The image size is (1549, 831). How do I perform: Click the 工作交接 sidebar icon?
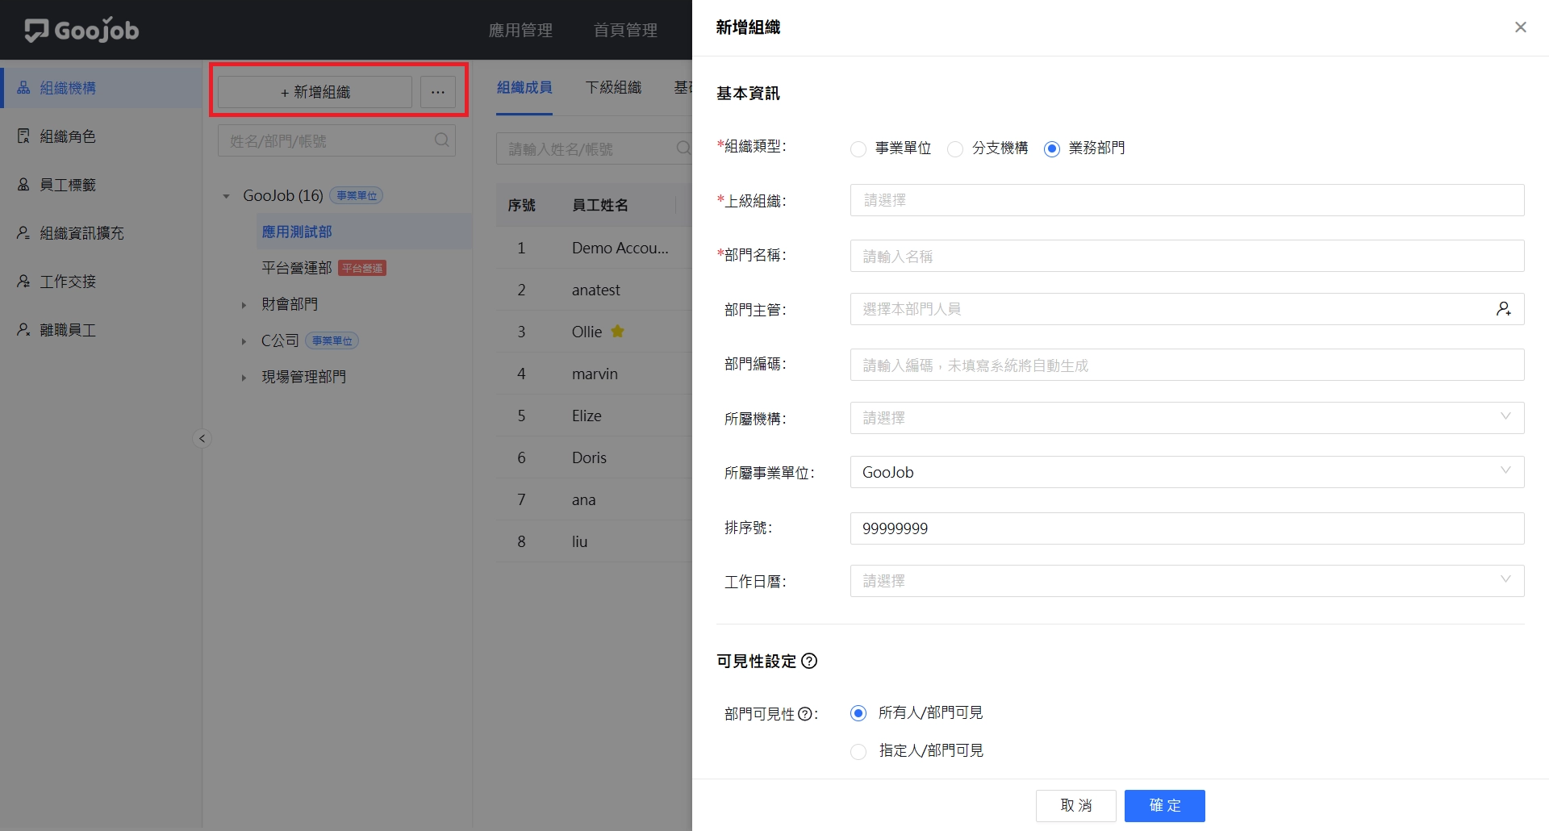coord(23,282)
